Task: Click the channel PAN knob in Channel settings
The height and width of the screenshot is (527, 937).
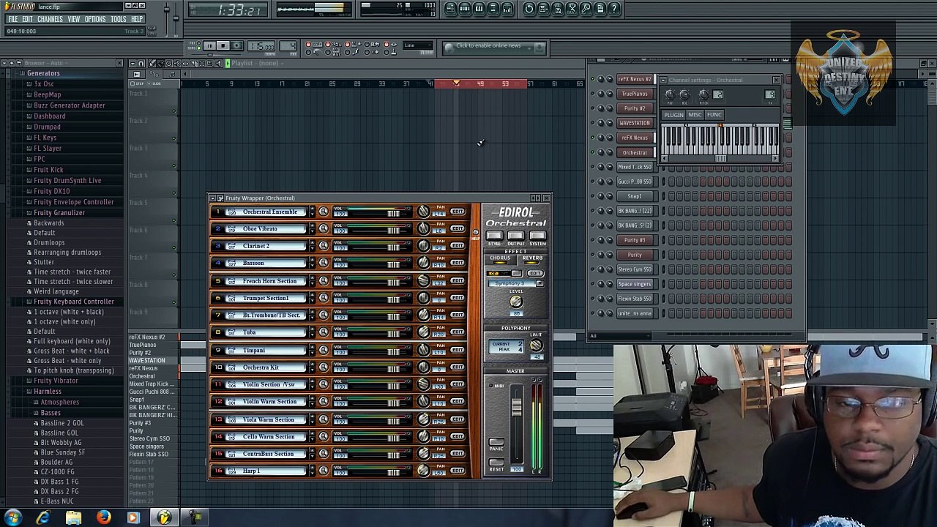Action: (670, 94)
